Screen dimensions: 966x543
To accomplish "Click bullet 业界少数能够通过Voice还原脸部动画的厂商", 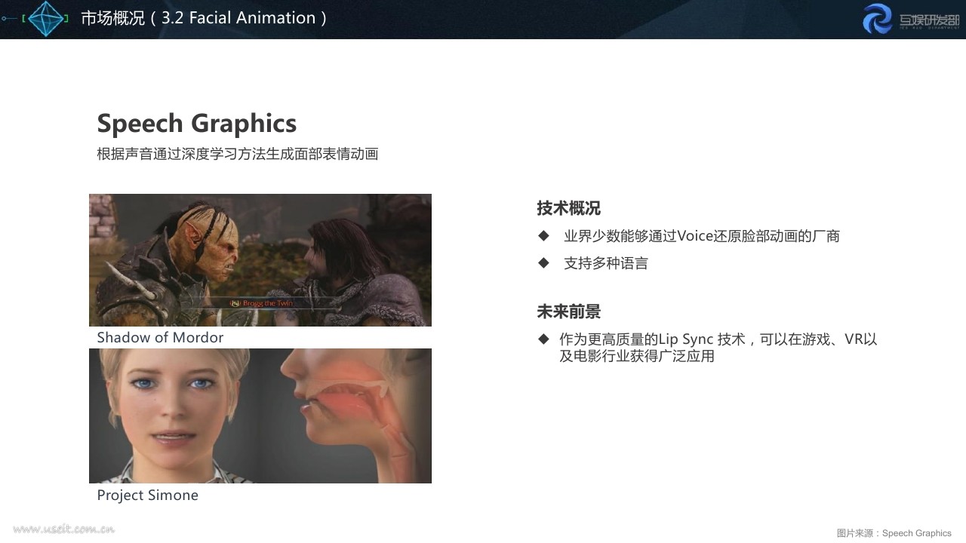I will [x=702, y=236].
